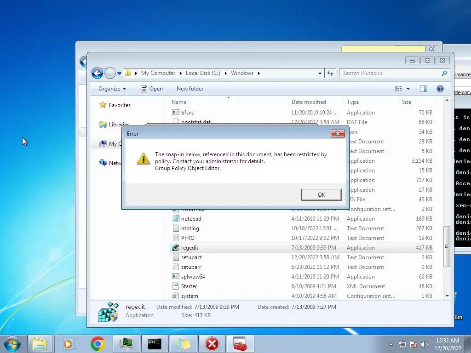The image size is (471, 353).
Task: Click the splwow64 file icon
Action: (x=175, y=276)
